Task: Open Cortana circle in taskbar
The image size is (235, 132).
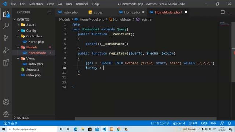Action: (61, 129)
